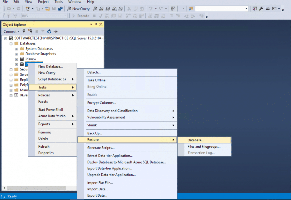The image size is (291, 200).
Task: Open the Connect dropdown in Object Explorer
Action: click(x=11, y=32)
